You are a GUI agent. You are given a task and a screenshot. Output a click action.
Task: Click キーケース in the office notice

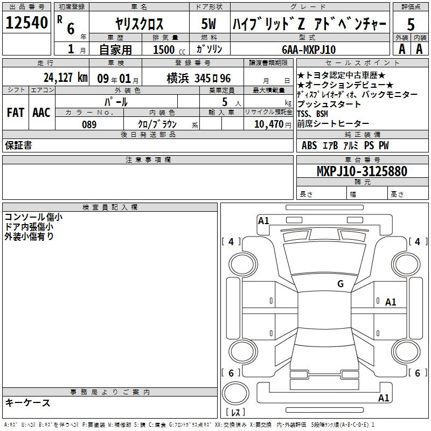[x=27, y=402]
